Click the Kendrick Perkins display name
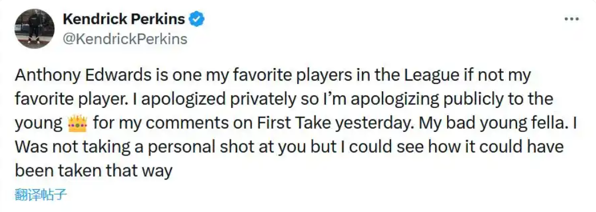Image resolution: width=596 pixels, height=212 pixels. (124, 19)
